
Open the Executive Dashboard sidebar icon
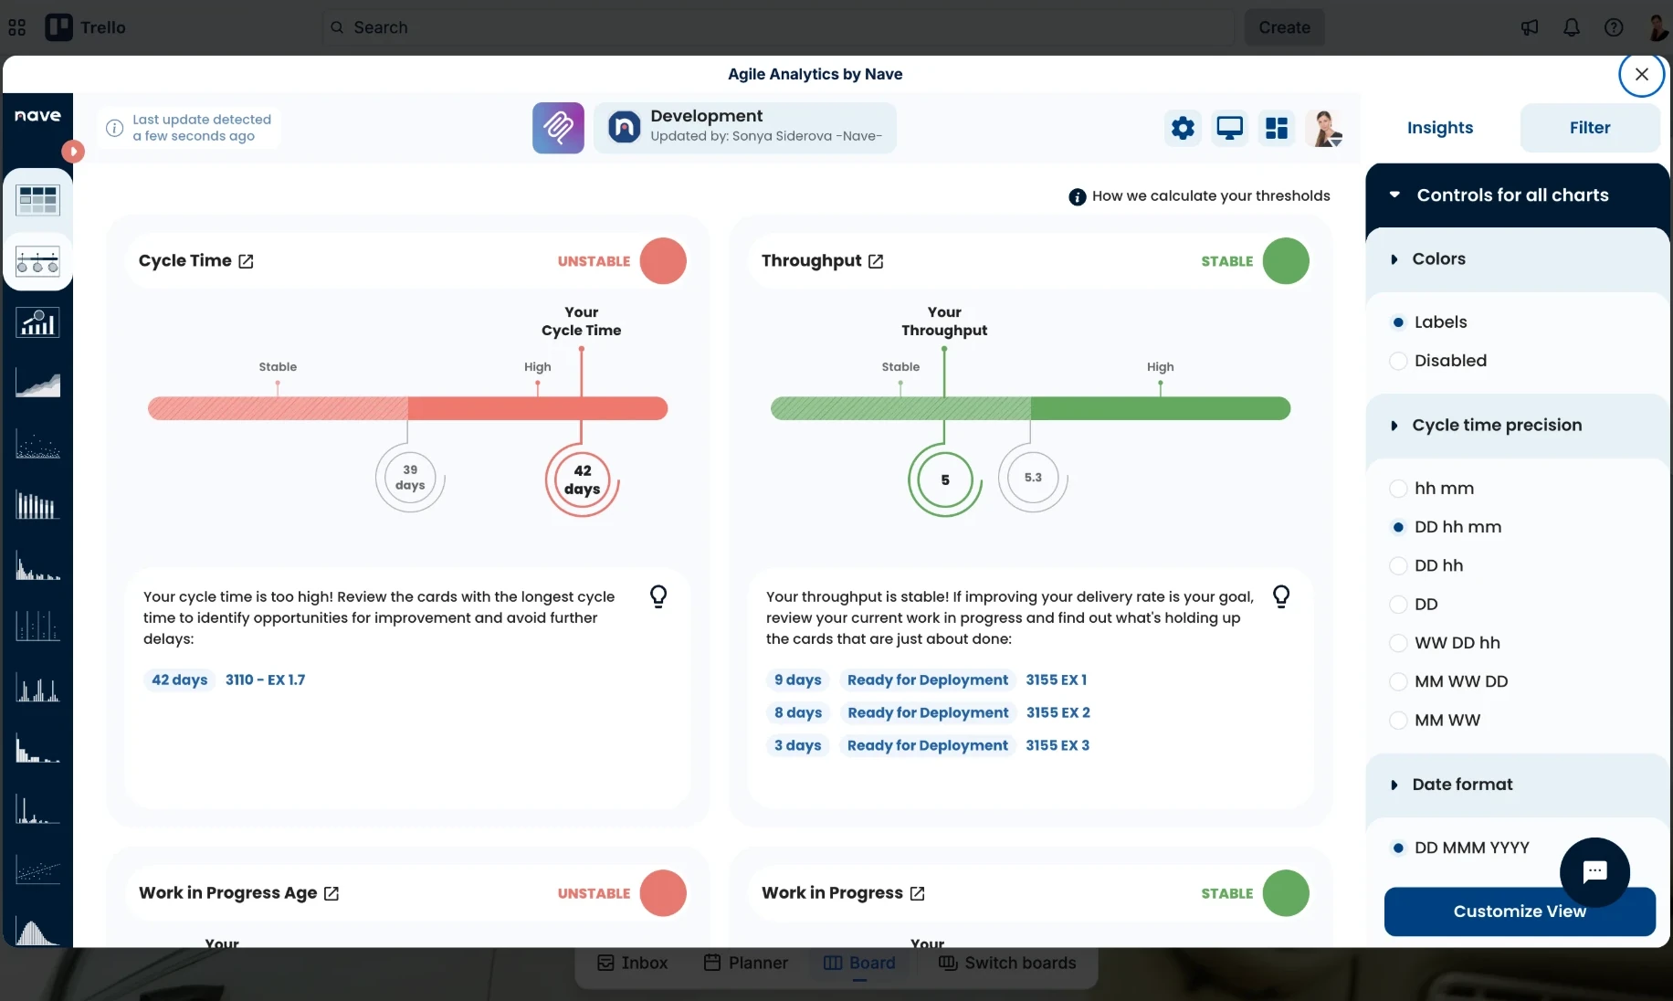37,261
